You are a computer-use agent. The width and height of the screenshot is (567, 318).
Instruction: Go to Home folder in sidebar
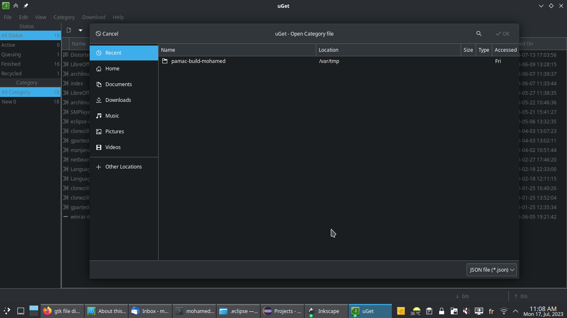(124, 69)
